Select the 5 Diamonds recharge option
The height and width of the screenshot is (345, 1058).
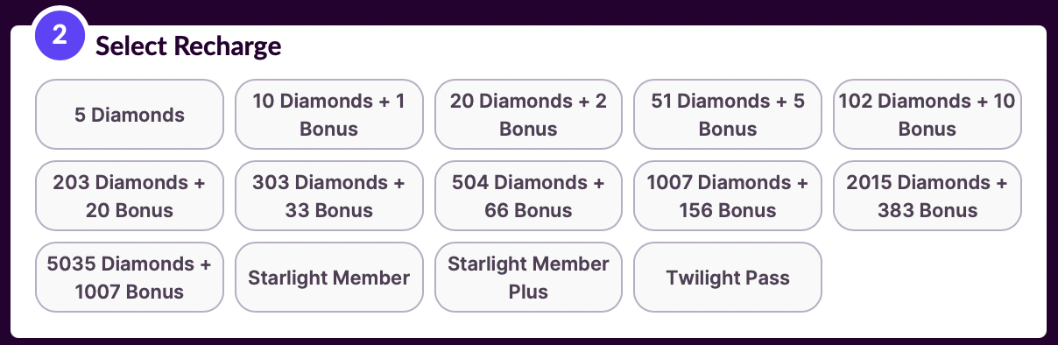pyautogui.click(x=130, y=115)
